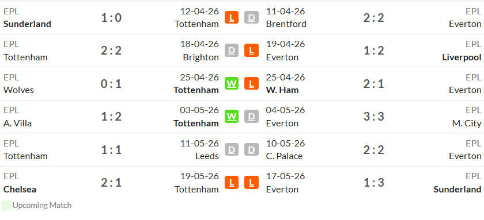Click the D badge for Tottenham vs Brighton

pos(232,51)
